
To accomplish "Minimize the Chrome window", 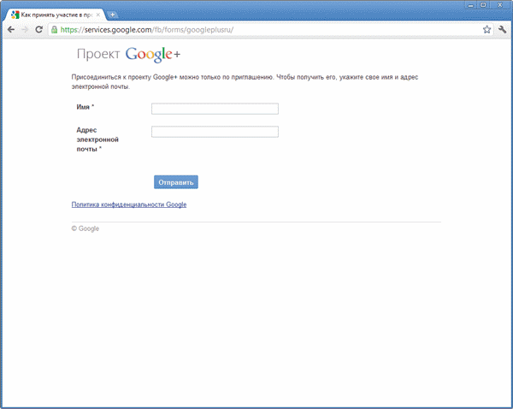I will click(471, 5).
